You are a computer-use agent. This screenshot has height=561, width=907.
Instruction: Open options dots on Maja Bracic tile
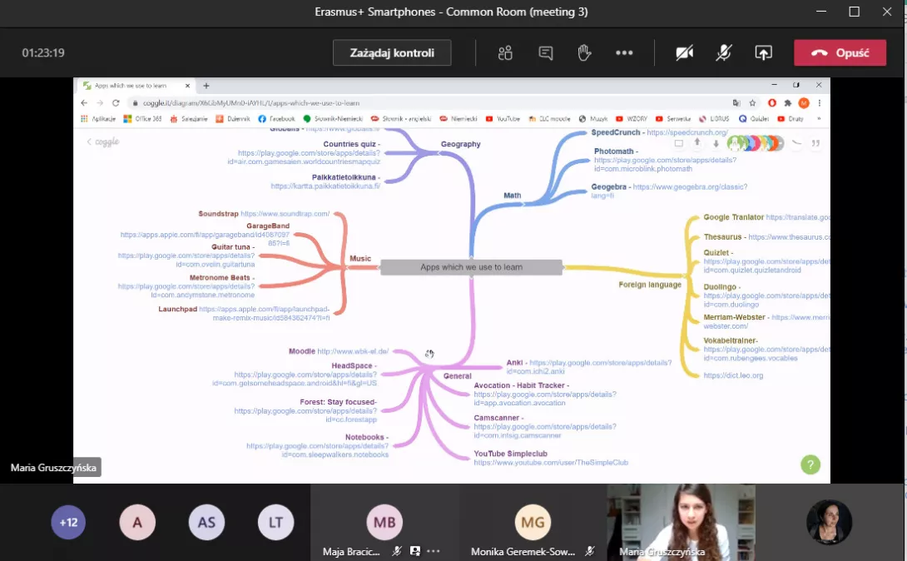click(434, 551)
